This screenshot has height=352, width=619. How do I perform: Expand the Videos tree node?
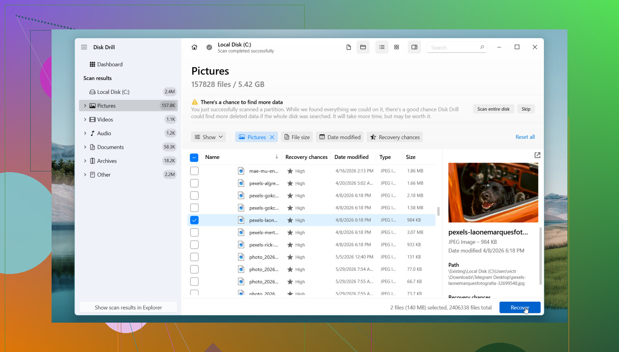85,119
